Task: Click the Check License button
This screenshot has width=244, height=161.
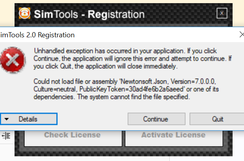Action: [x=73, y=138]
